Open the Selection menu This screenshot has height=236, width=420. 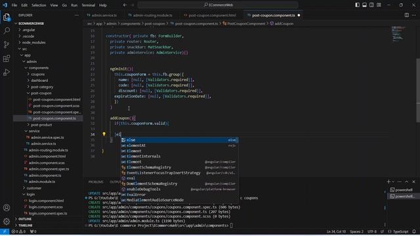coord(39,5)
